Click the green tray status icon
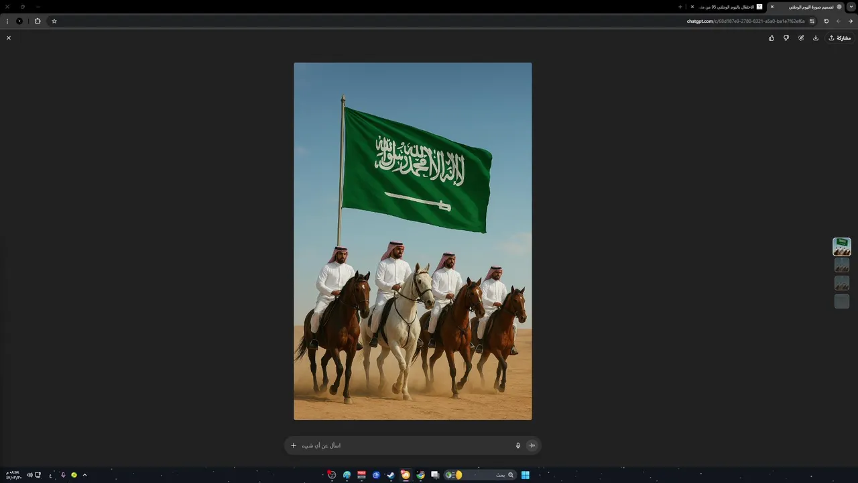 click(x=74, y=475)
